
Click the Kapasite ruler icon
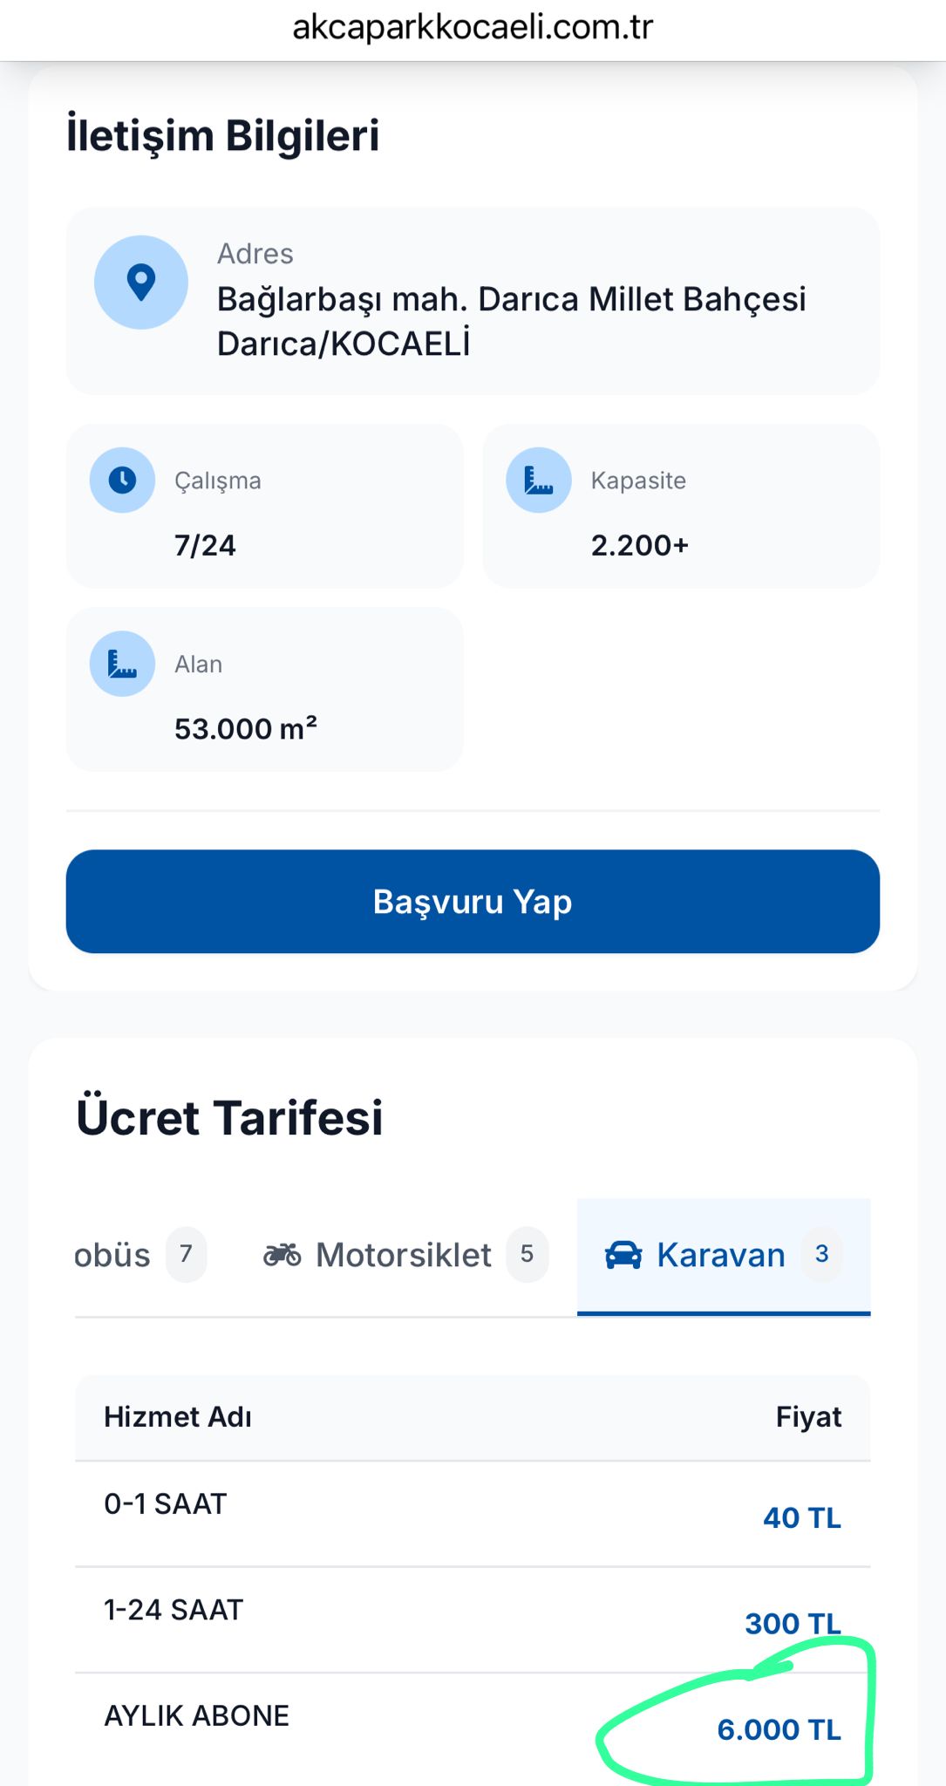coord(539,480)
